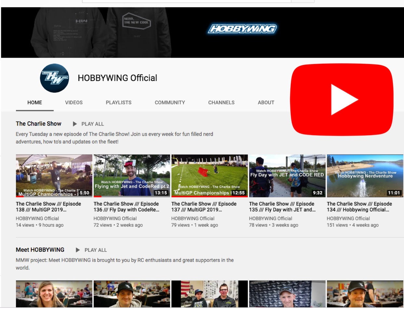Open the About tab
The height and width of the screenshot is (309, 404).
[x=266, y=102]
